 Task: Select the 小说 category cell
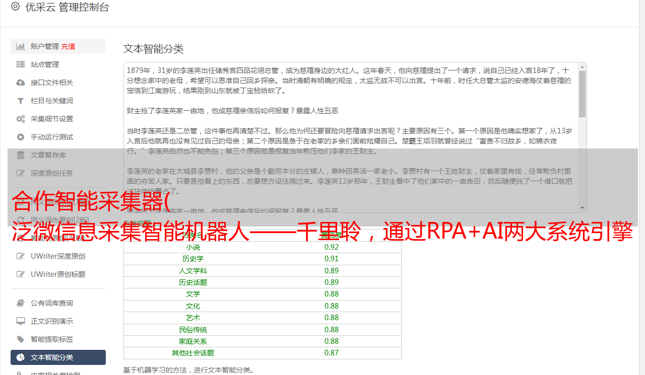coord(193,247)
